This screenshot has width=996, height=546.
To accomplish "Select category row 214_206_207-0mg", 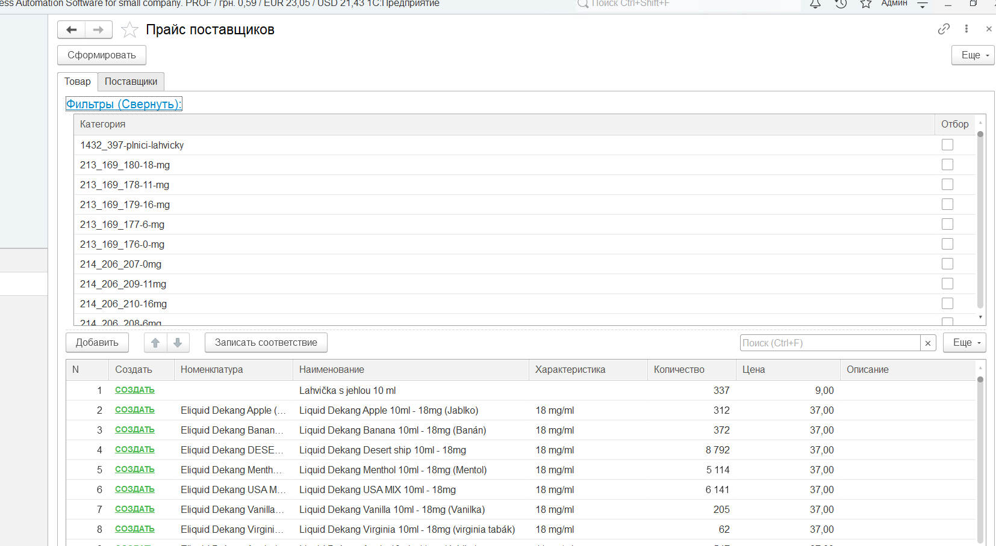I will pos(524,264).
